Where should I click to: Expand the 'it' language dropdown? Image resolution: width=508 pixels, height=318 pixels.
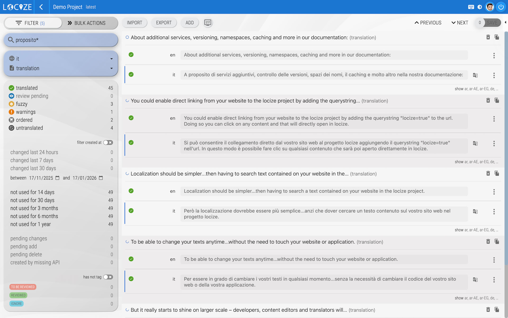pos(111,59)
